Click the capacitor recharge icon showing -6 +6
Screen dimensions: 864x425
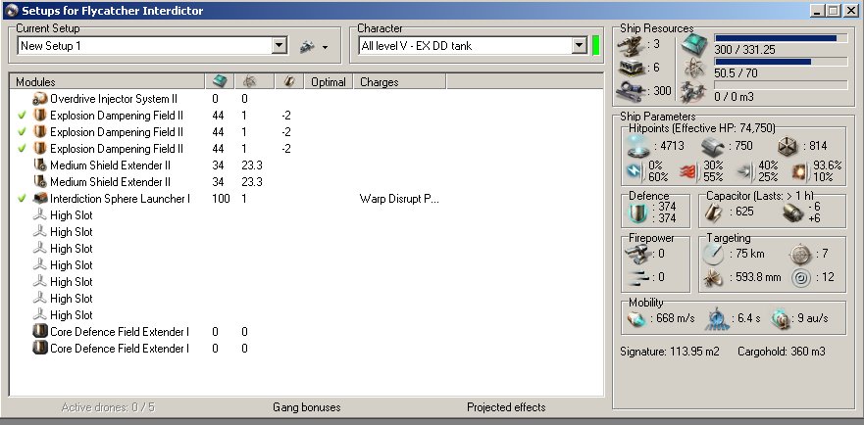tap(792, 212)
